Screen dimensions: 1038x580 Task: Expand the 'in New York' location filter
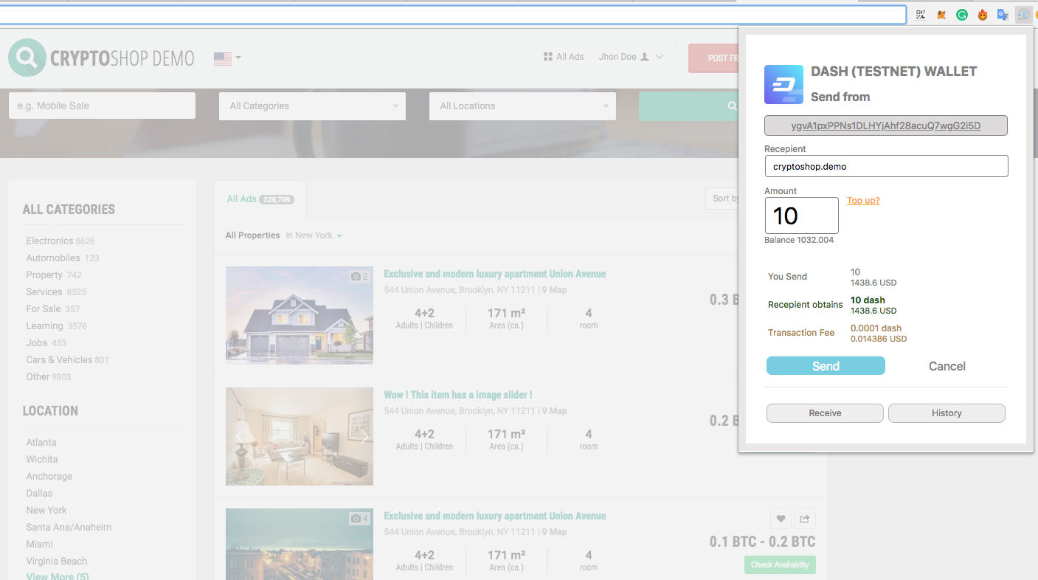314,235
